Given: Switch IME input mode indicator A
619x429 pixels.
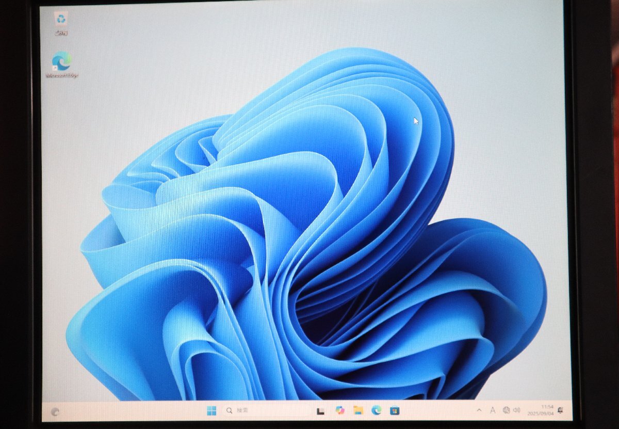Looking at the screenshot, I should pyautogui.click(x=492, y=410).
